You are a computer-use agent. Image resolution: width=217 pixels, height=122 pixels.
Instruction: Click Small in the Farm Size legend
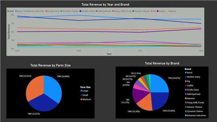(84, 95)
